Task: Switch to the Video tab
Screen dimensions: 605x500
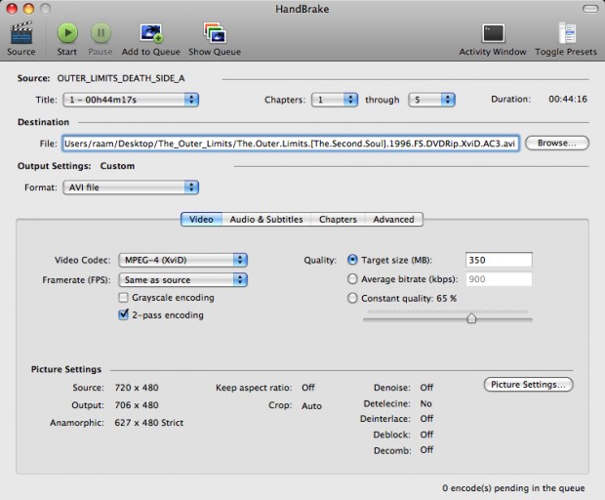Action: [x=201, y=220]
